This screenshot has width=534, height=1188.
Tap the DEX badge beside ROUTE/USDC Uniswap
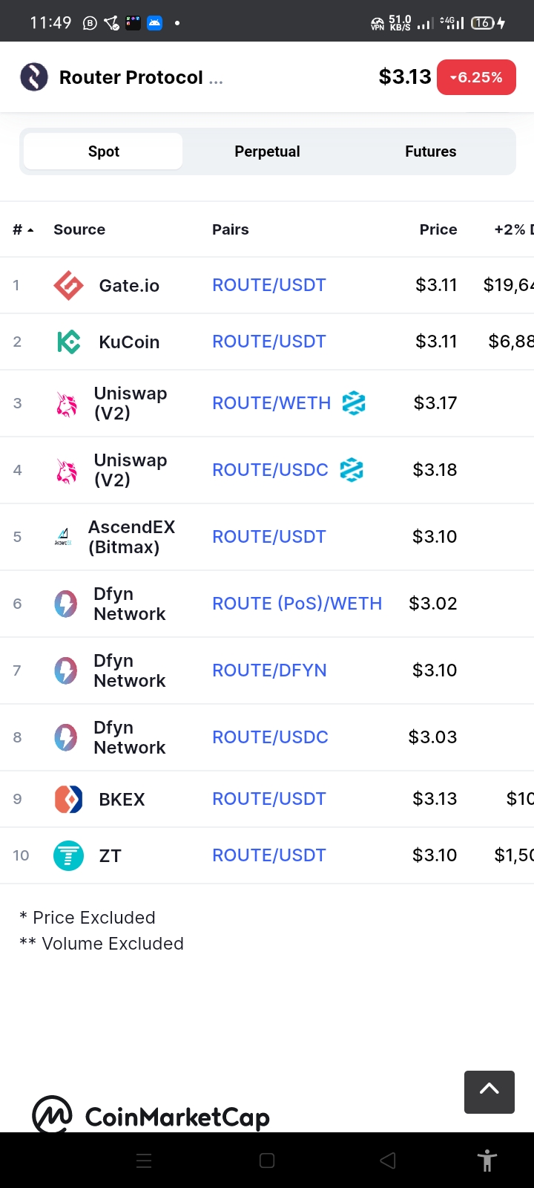pyautogui.click(x=352, y=470)
